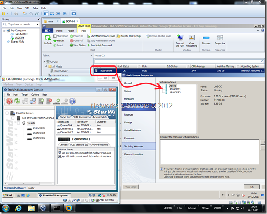
Task: Collapse the VMM ribbon with the up chevron
Action: click(258, 30)
